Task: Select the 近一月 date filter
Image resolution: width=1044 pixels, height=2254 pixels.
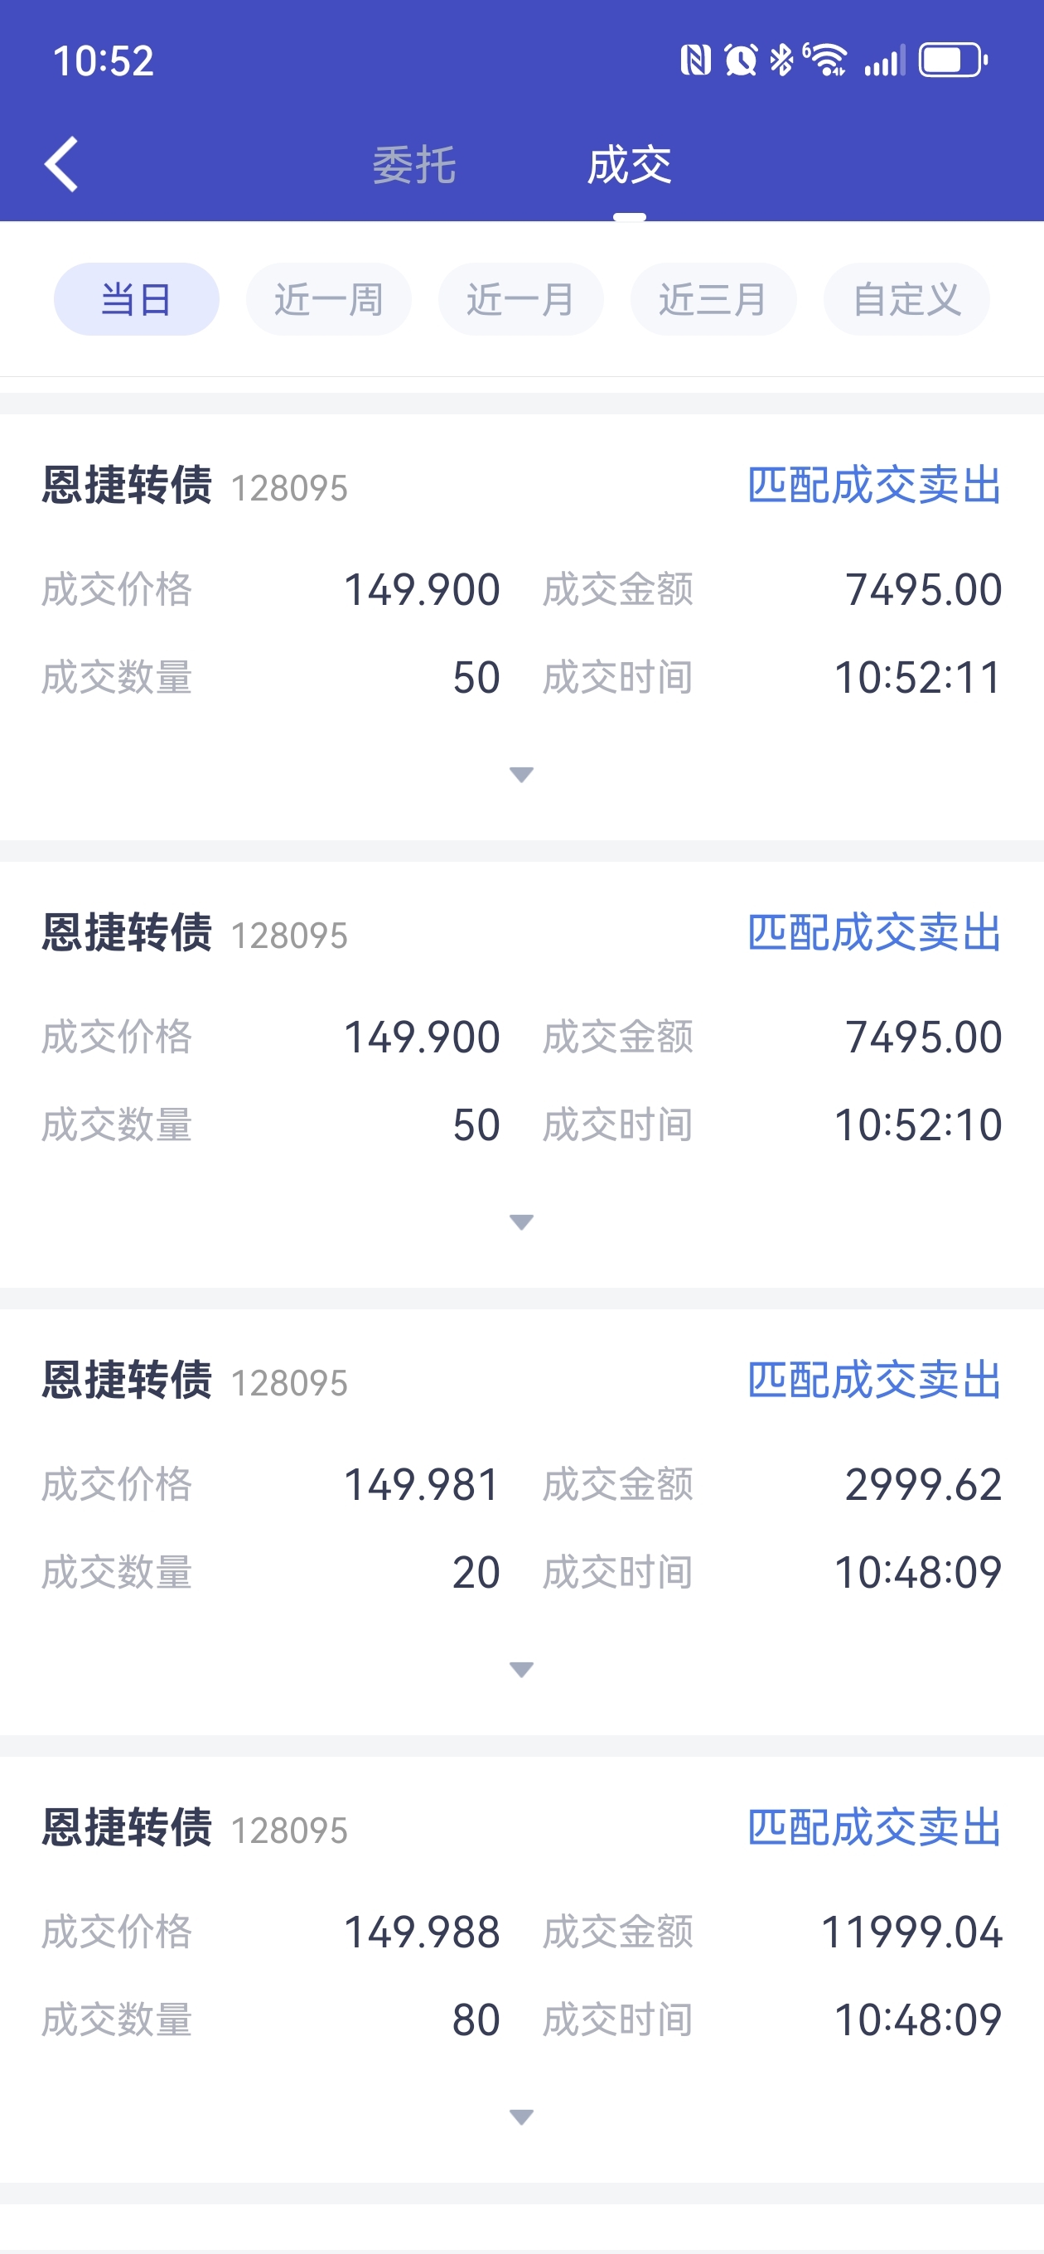Action: pos(520,299)
